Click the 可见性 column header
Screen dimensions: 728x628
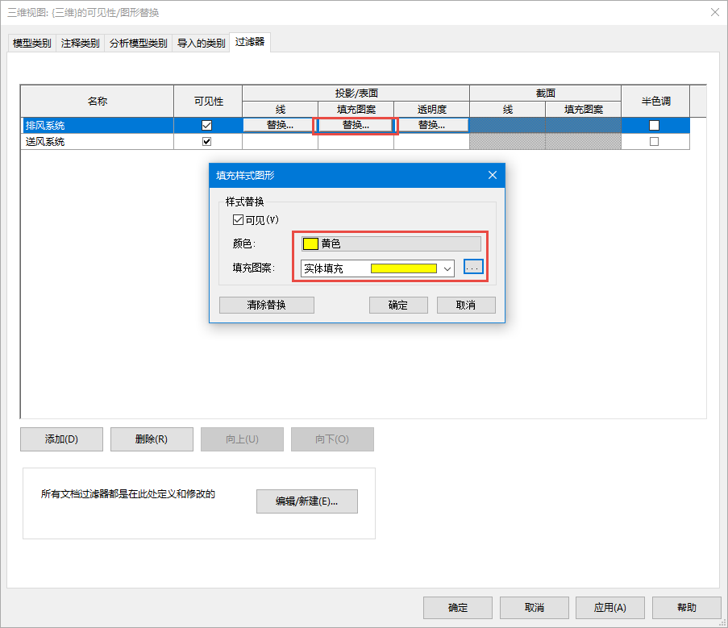[x=209, y=102]
